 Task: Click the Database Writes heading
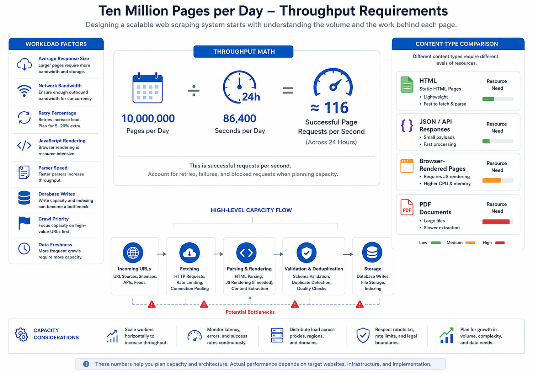click(x=57, y=194)
